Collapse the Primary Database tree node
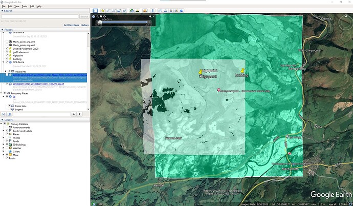The height and width of the screenshot is (206, 353). coord(2,124)
